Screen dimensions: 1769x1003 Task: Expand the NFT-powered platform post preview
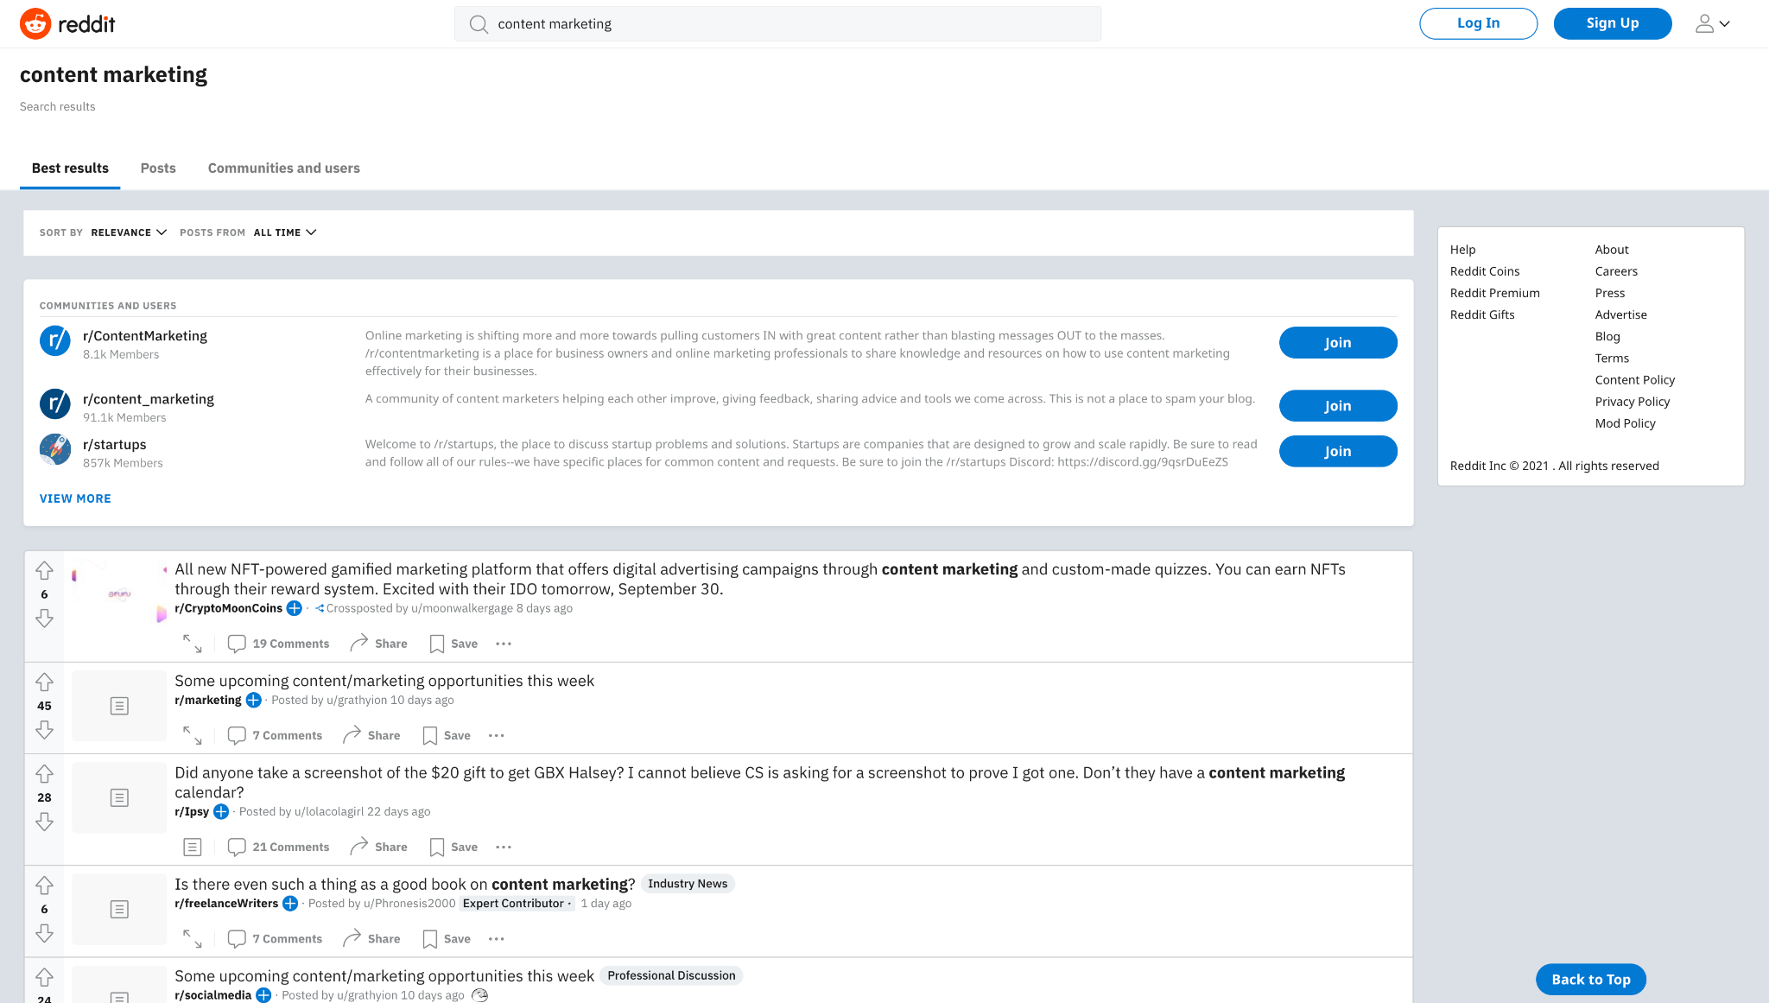pos(193,644)
